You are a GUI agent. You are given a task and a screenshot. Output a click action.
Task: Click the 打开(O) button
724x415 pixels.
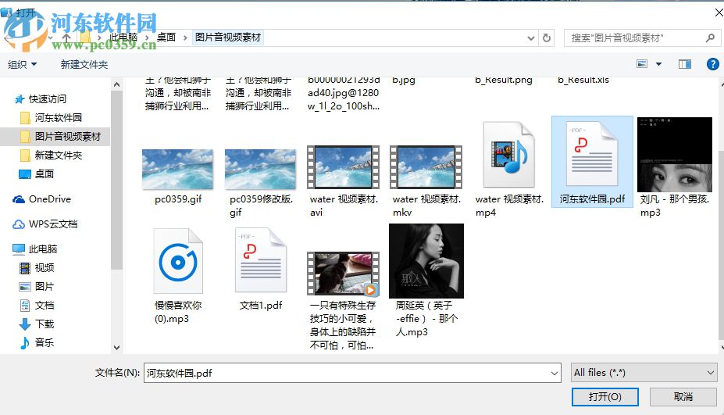[x=605, y=397]
